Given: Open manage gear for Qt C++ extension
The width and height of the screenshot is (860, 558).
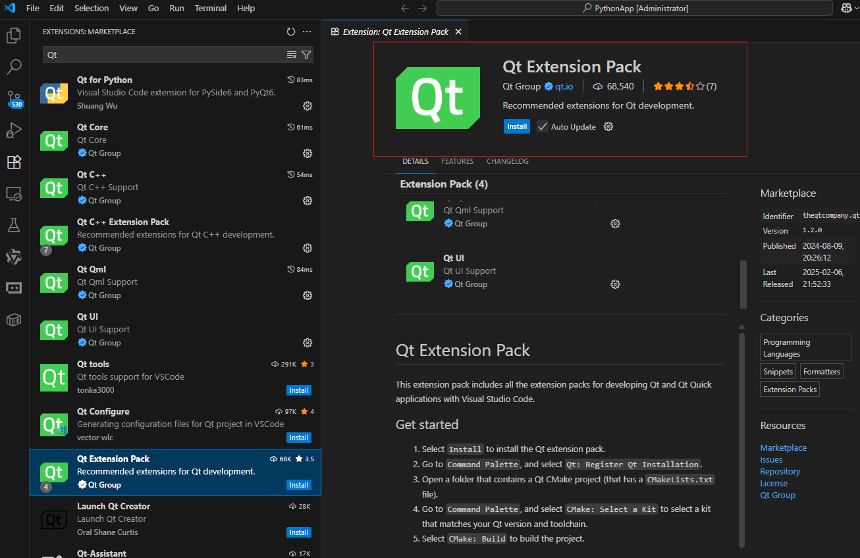Looking at the screenshot, I should (307, 201).
